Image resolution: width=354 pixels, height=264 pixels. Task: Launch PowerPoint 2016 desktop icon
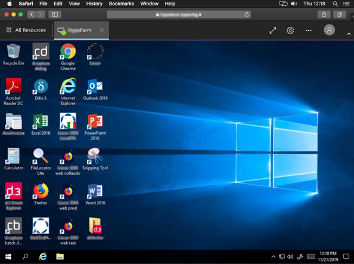[x=95, y=127]
